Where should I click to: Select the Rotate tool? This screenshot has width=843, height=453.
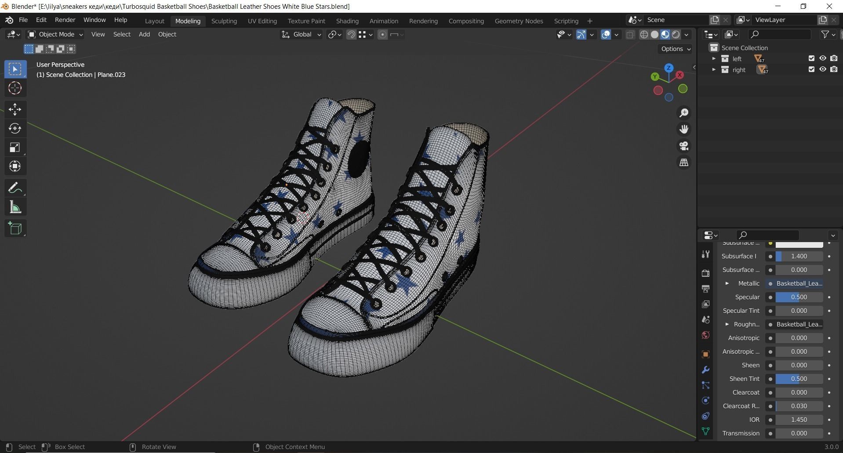(x=15, y=128)
